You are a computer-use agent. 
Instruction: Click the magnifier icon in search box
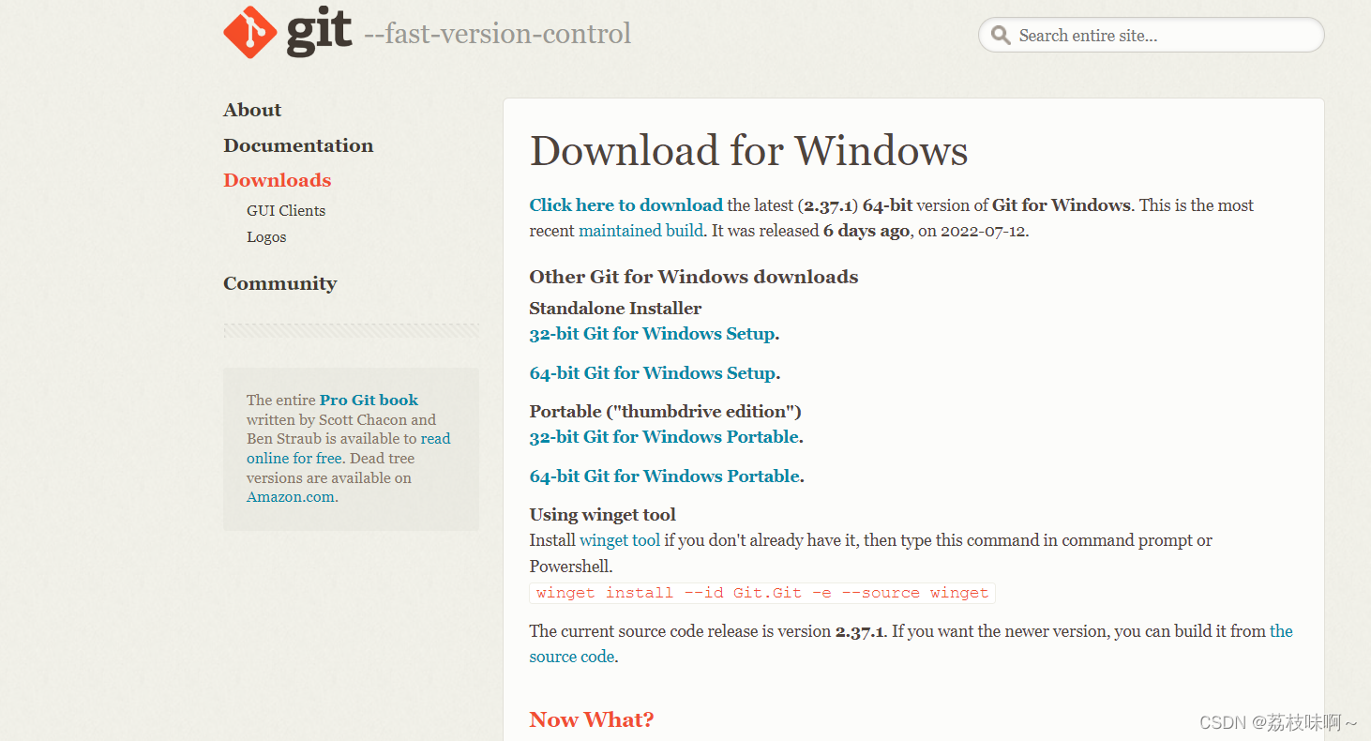pos(1002,36)
